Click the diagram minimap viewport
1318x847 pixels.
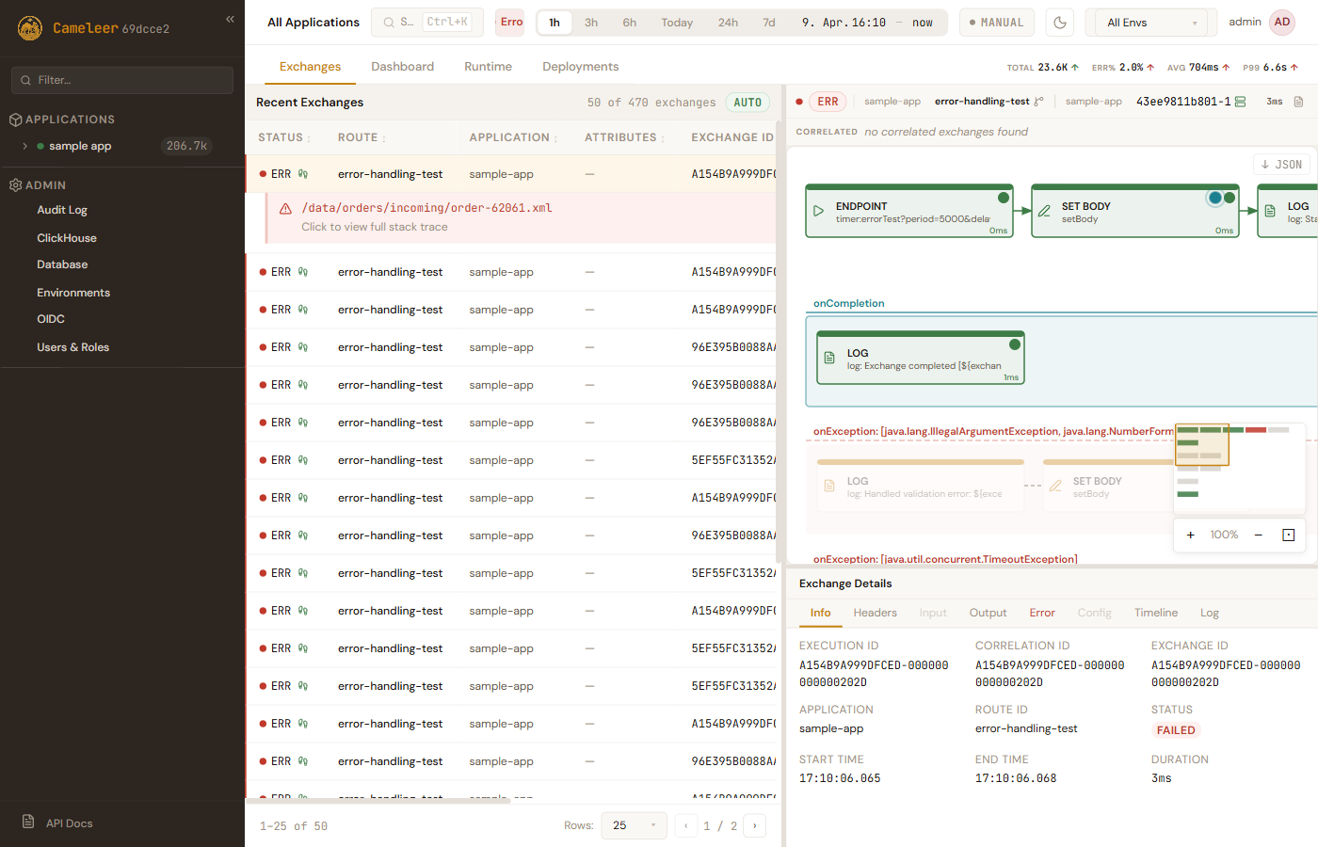pos(1202,444)
